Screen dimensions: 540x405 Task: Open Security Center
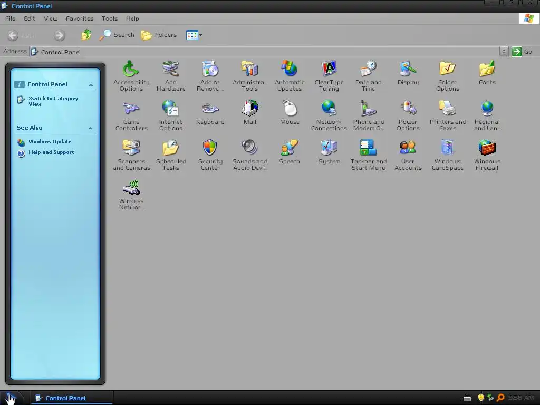pos(210,155)
